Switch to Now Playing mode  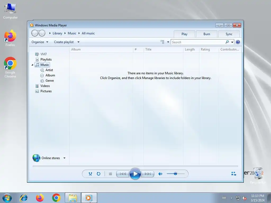coord(234,174)
